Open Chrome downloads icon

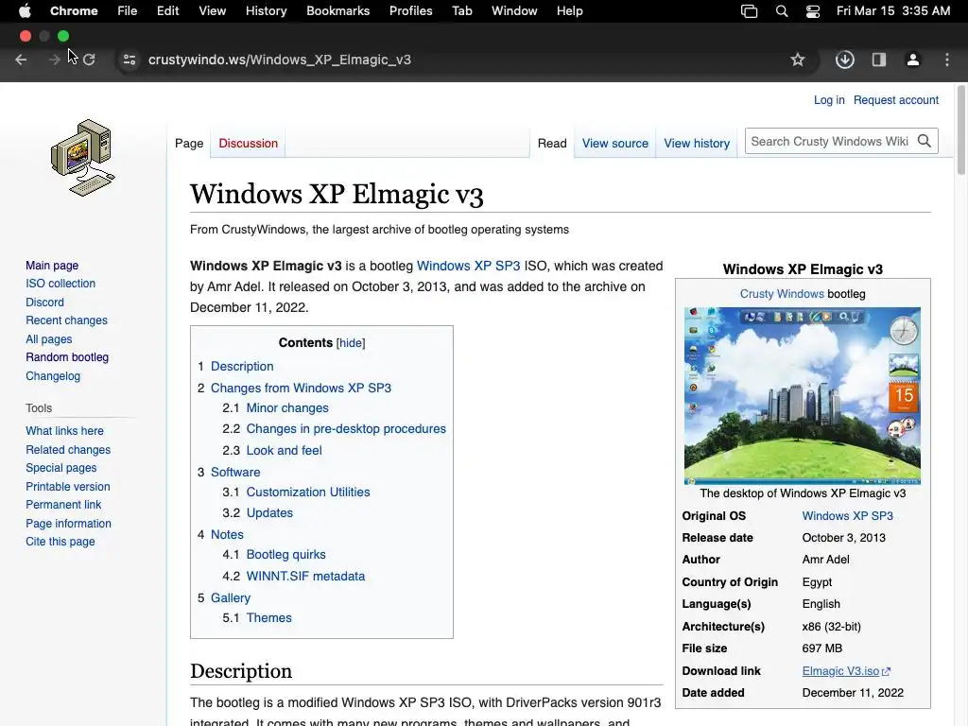pos(844,60)
